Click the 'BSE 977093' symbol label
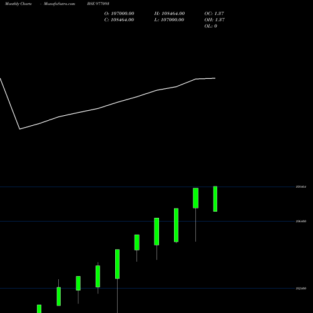 [98, 4]
